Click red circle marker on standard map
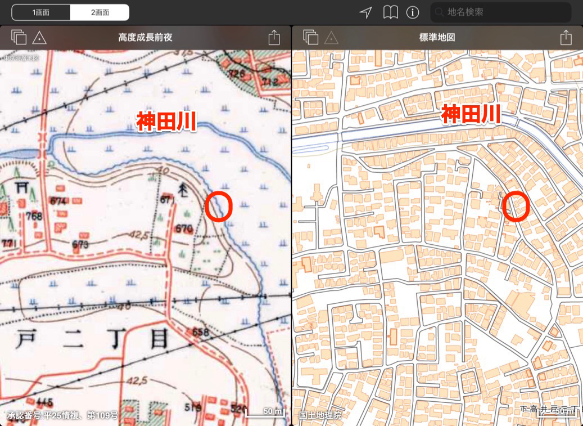The width and height of the screenshot is (583, 426). click(515, 206)
